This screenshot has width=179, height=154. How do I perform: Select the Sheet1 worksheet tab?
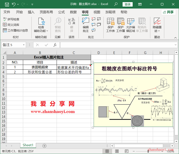(x=28, y=145)
